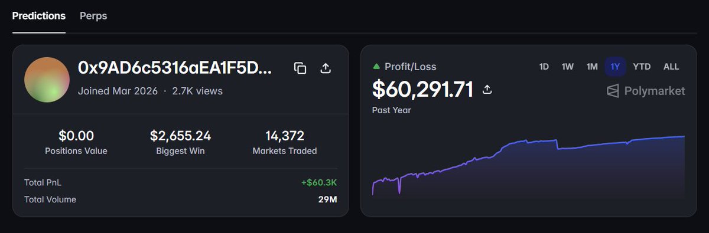Select the 1Y time range

(x=615, y=67)
